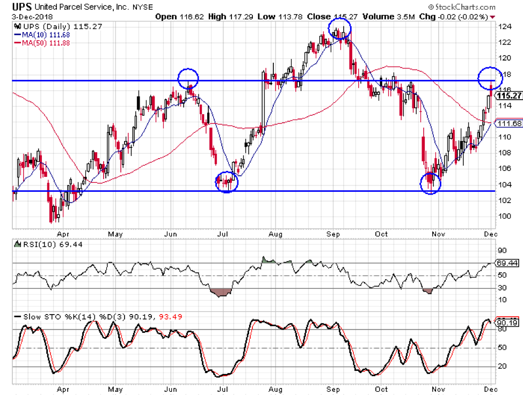Click the 120 label on the price axis

click(x=505, y=58)
